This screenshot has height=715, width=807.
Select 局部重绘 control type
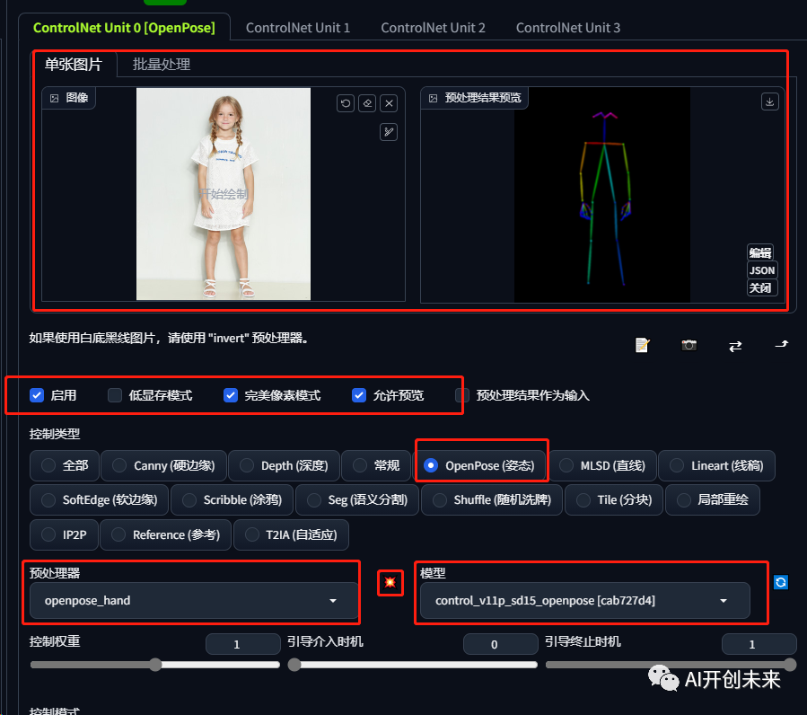click(x=713, y=499)
